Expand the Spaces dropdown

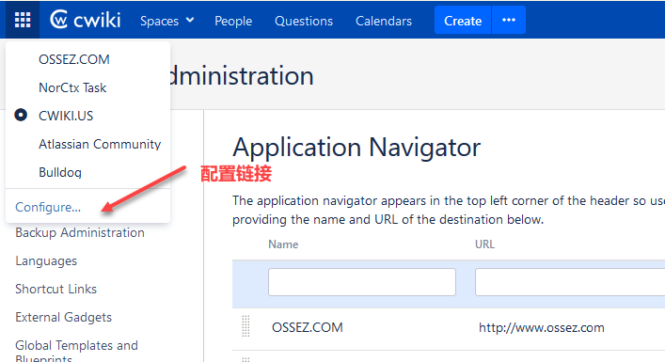click(167, 21)
